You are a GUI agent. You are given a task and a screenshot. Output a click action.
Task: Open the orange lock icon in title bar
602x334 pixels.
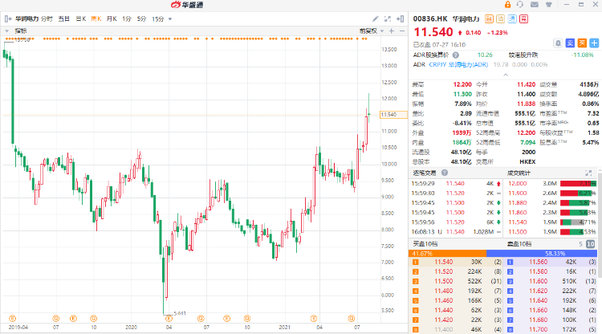pyautogui.click(x=507, y=5)
